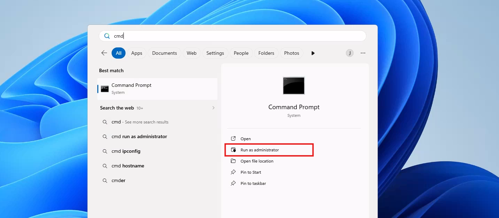Click the folder icon for Open file location
The image size is (499, 218).
pos(233,161)
